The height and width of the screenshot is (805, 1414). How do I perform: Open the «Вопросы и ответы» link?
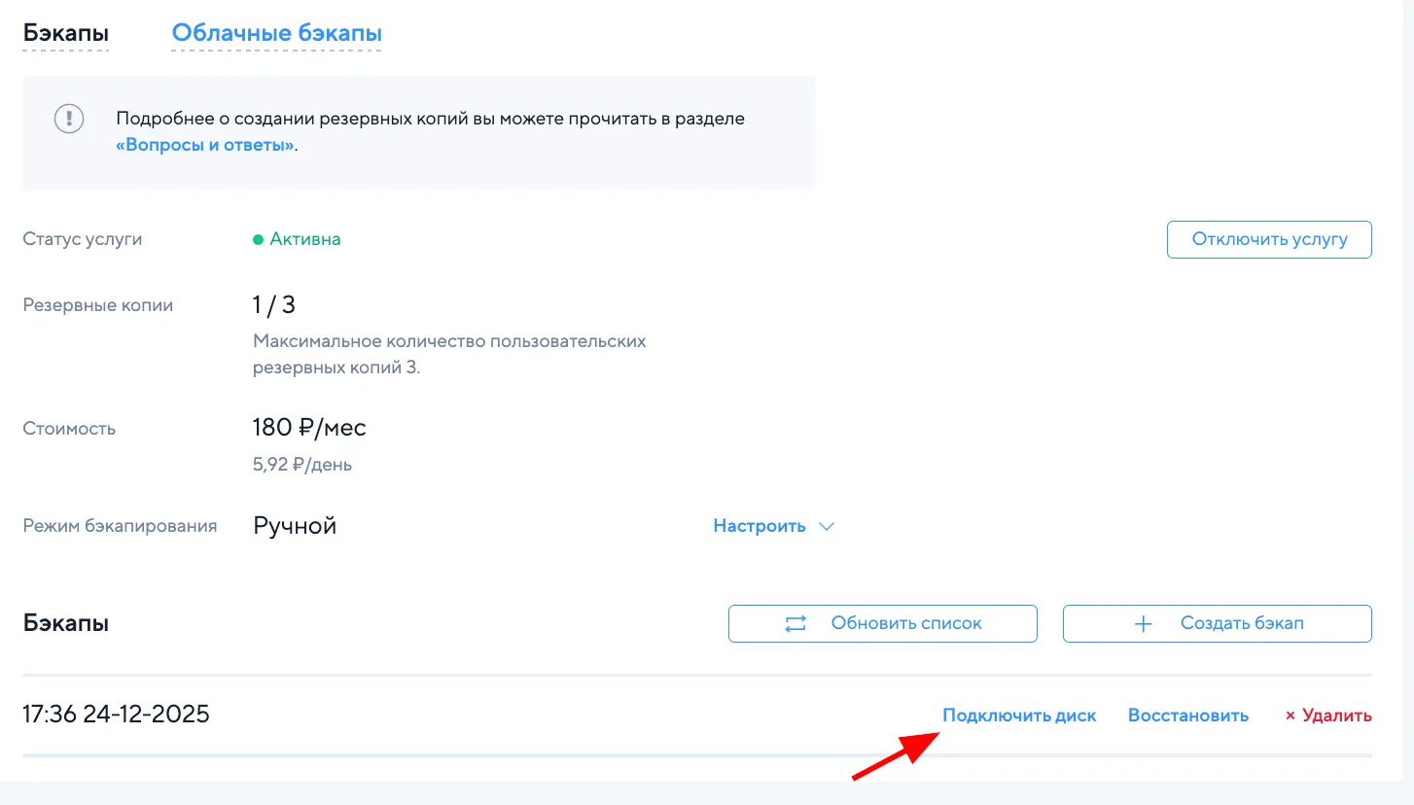(x=204, y=146)
